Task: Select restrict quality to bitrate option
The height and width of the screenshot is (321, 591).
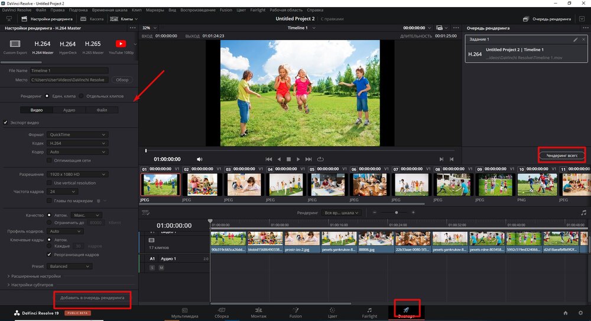Action: pos(49,222)
